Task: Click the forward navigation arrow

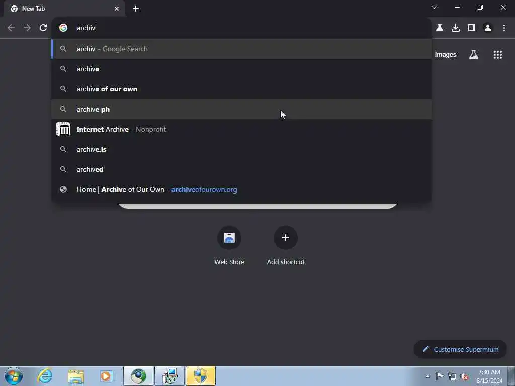Action: 27,28
